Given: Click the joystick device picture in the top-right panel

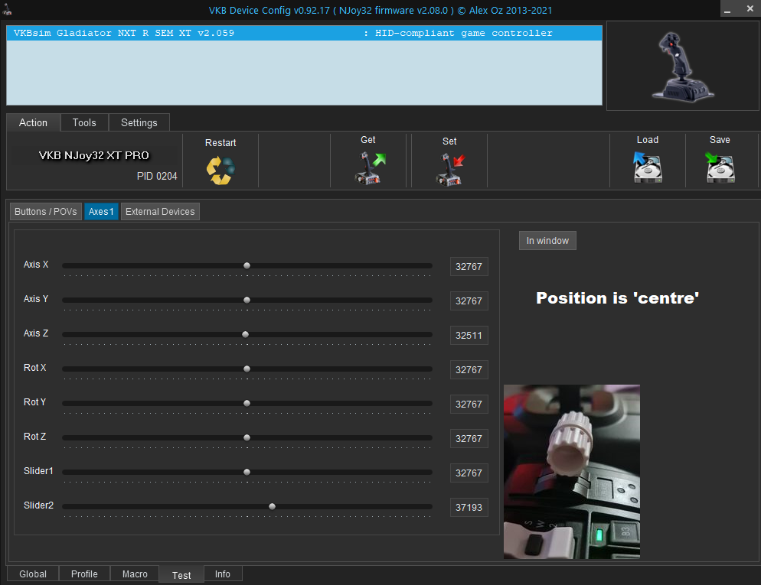Looking at the screenshot, I should pyautogui.click(x=682, y=67).
